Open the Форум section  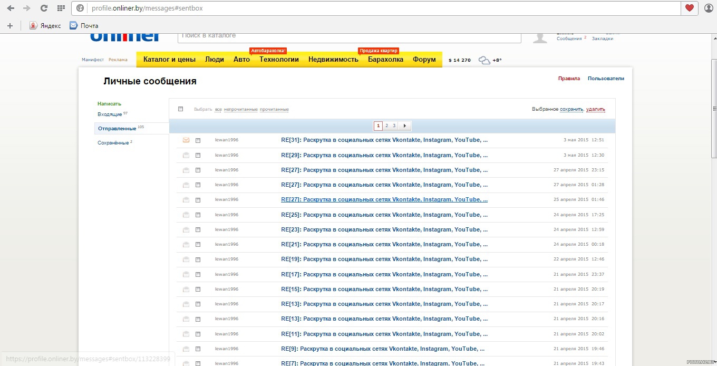(x=424, y=60)
